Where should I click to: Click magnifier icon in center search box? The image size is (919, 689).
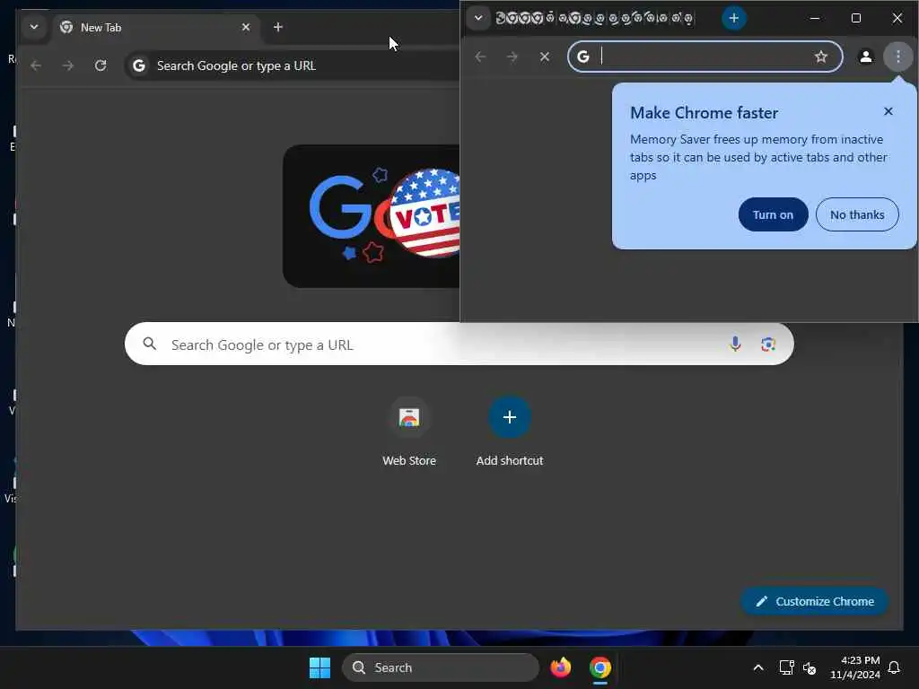(x=150, y=344)
